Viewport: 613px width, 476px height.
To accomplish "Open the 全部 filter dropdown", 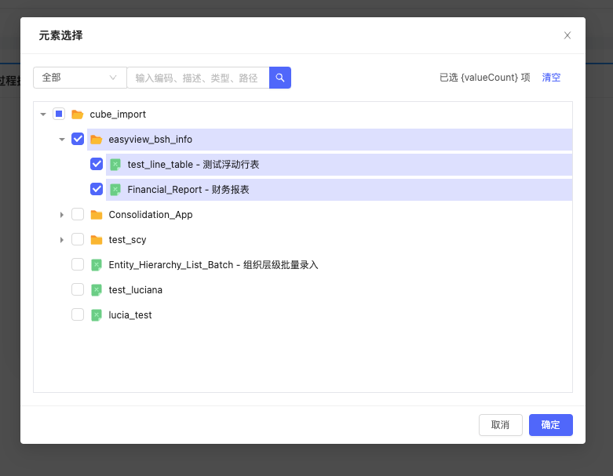I will click(x=79, y=78).
